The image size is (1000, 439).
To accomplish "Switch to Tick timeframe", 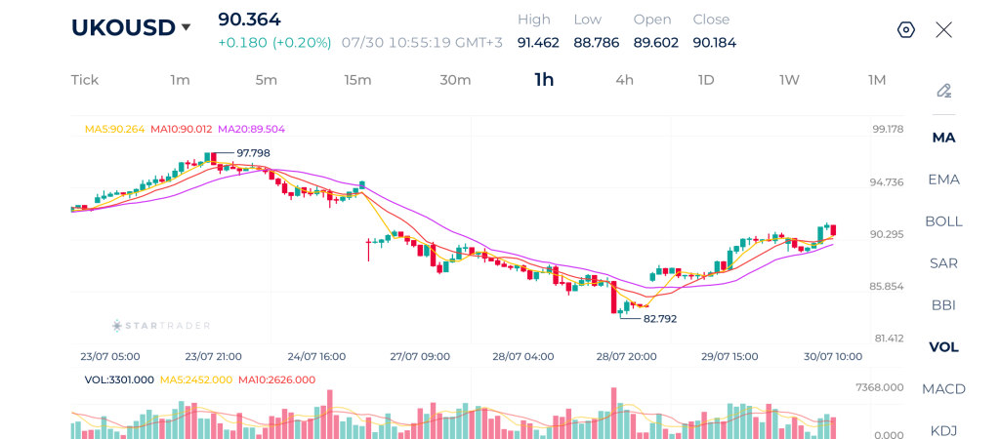I will 85,80.
